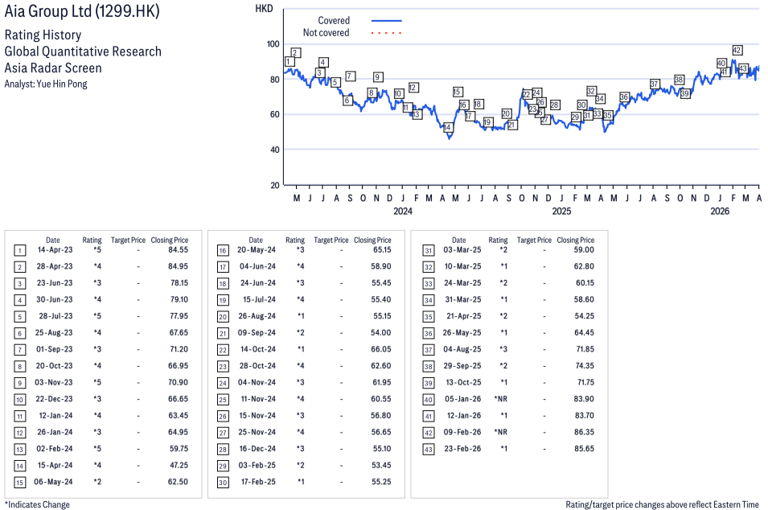
Task: Click the blue Covered legend line sample
Action: tap(386, 21)
